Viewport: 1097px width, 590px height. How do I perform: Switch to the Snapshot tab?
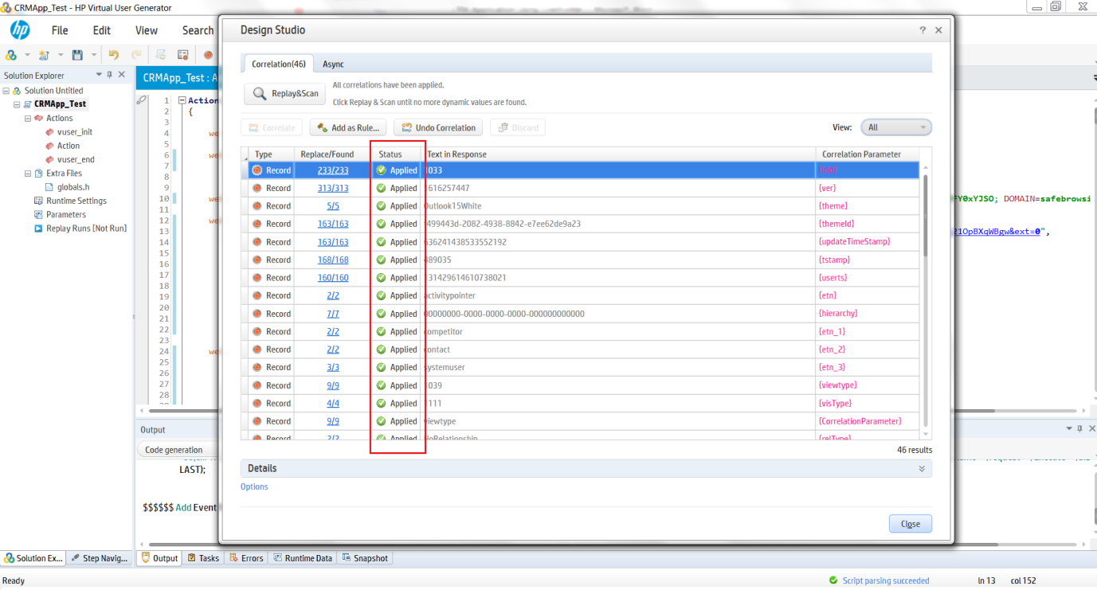[365, 558]
